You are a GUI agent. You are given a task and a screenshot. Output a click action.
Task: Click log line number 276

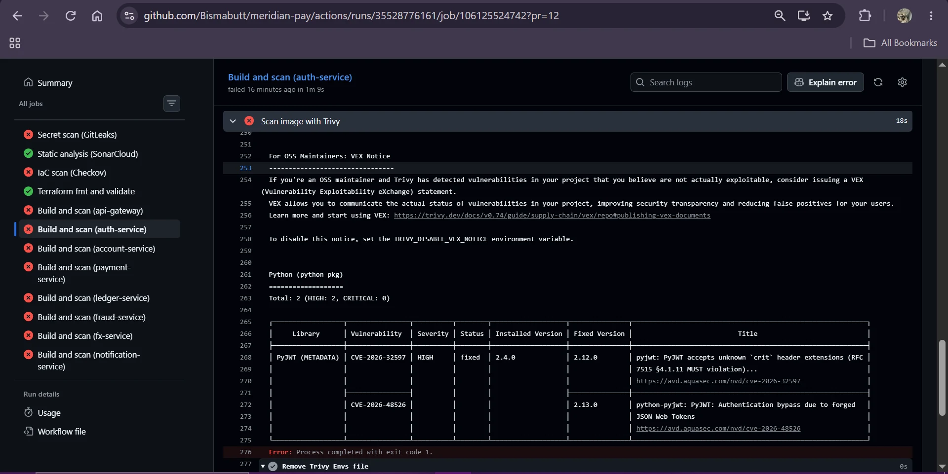245,452
